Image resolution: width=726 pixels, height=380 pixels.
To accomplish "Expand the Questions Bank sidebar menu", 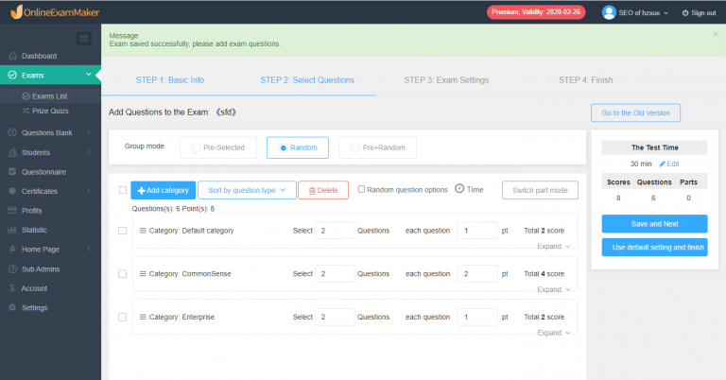I will click(x=49, y=132).
